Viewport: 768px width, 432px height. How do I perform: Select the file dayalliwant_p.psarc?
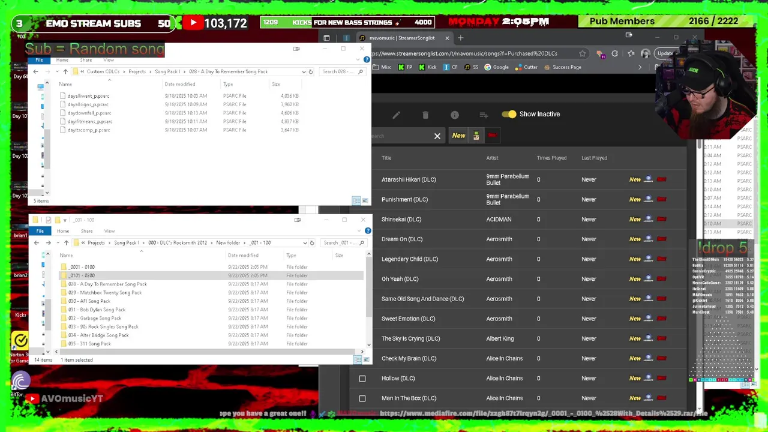click(88, 96)
